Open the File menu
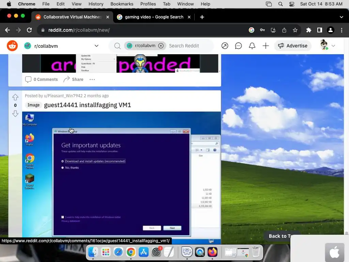The width and height of the screenshot is (349, 262). tap(46, 4)
